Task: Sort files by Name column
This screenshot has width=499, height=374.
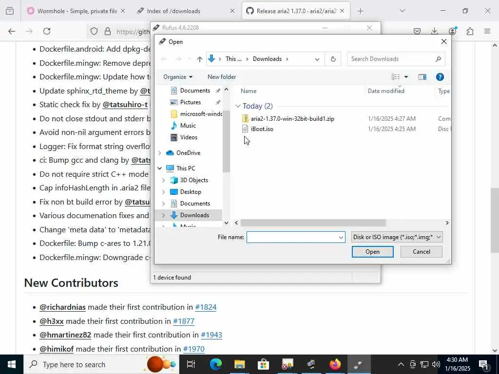Action: tap(248, 91)
